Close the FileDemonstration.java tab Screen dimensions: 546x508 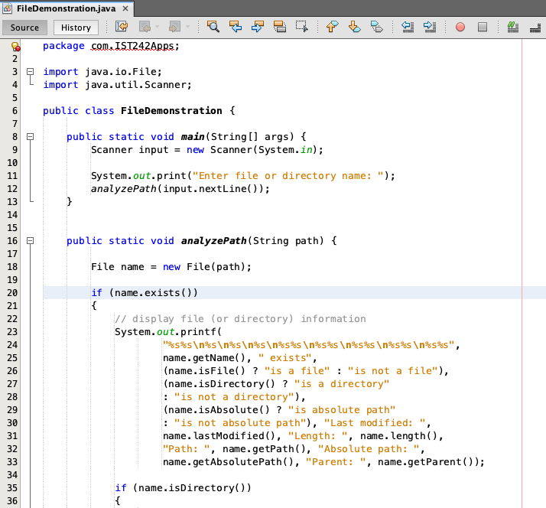[x=125, y=8]
